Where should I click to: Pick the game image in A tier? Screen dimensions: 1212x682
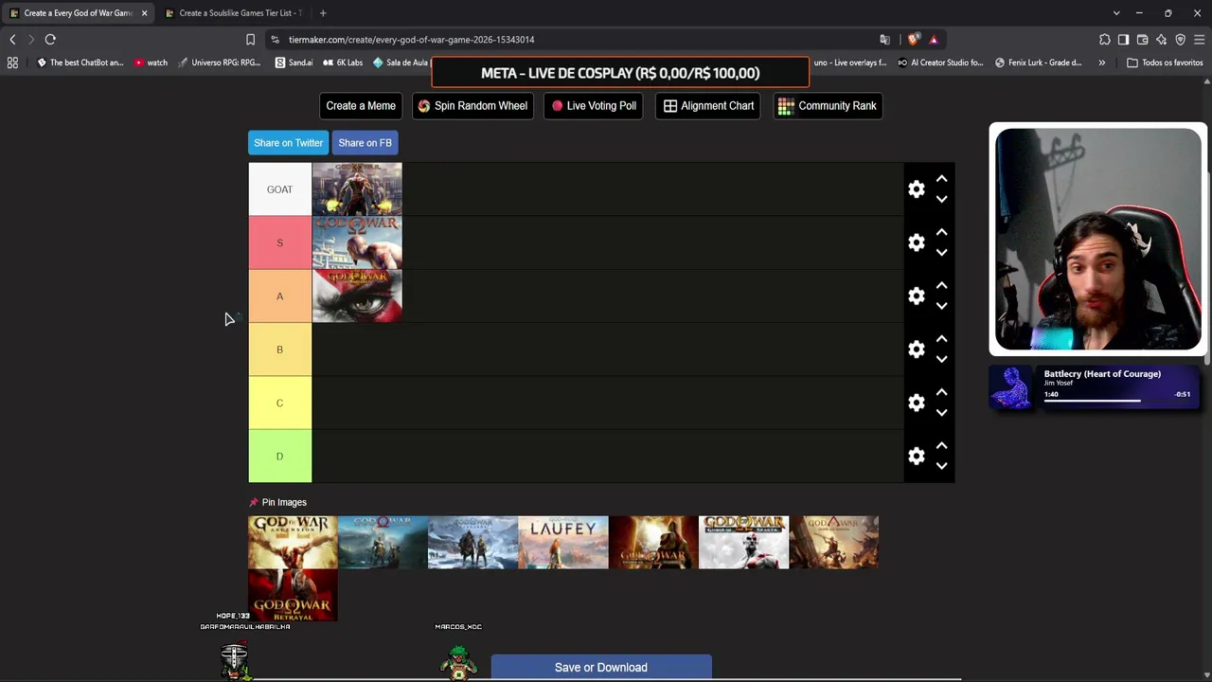(x=357, y=296)
